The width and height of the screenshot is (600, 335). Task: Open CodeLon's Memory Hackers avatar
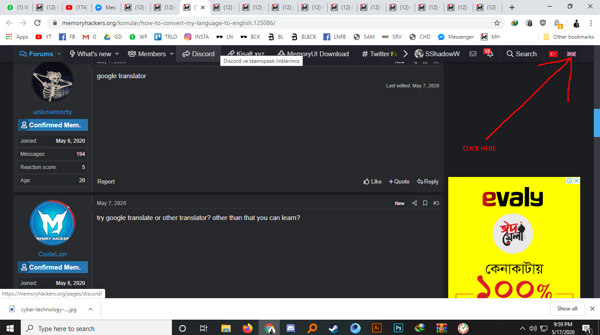click(x=52, y=223)
